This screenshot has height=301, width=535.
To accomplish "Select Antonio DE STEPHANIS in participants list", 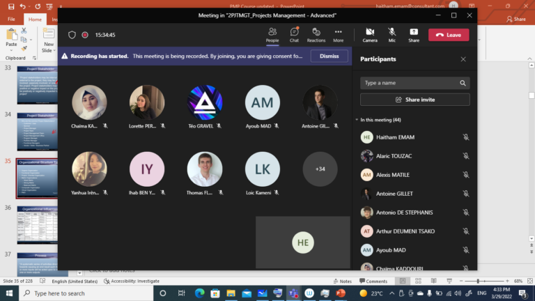I will click(x=415, y=213).
